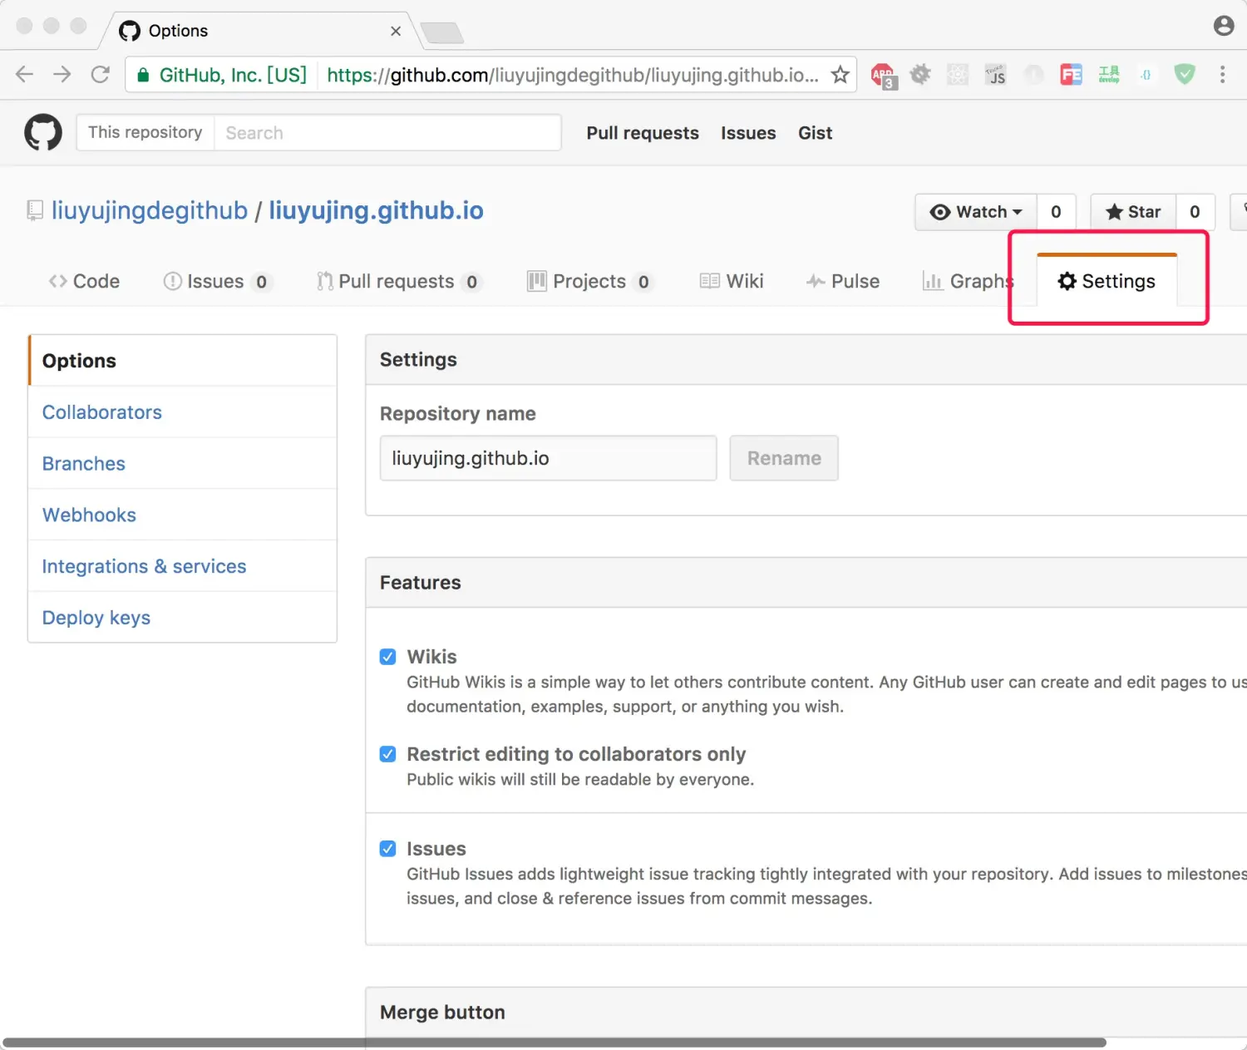Click the Repository name text field

click(548, 458)
